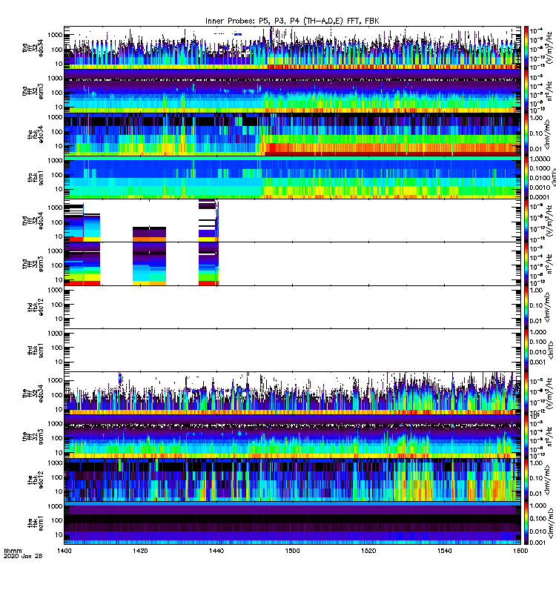This screenshot has height=593, width=556.
Task: Click the color bar beside tha fbk scm1 panel
Action: tap(526, 177)
